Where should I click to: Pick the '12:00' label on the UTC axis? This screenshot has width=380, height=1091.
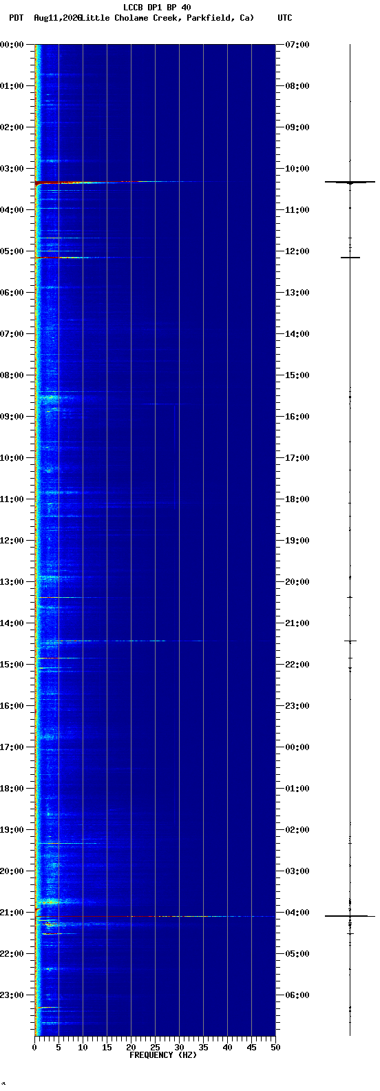coord(297,251)
